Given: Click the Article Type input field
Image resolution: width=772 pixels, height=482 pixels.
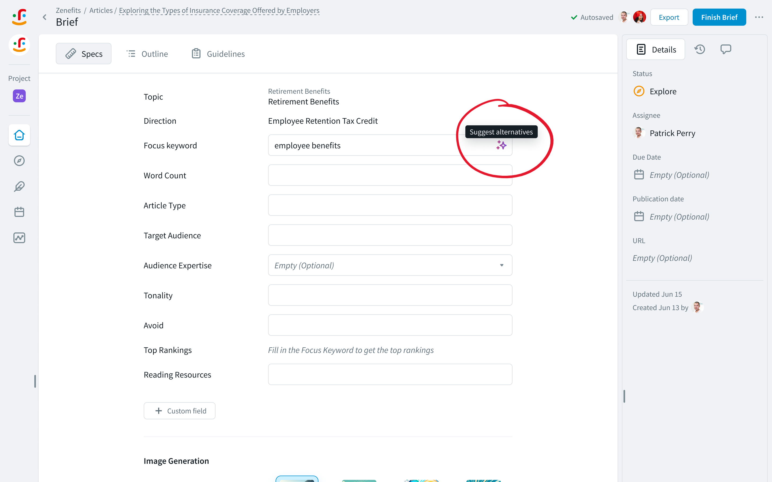Looking at the screenshot, I should 390,205.
